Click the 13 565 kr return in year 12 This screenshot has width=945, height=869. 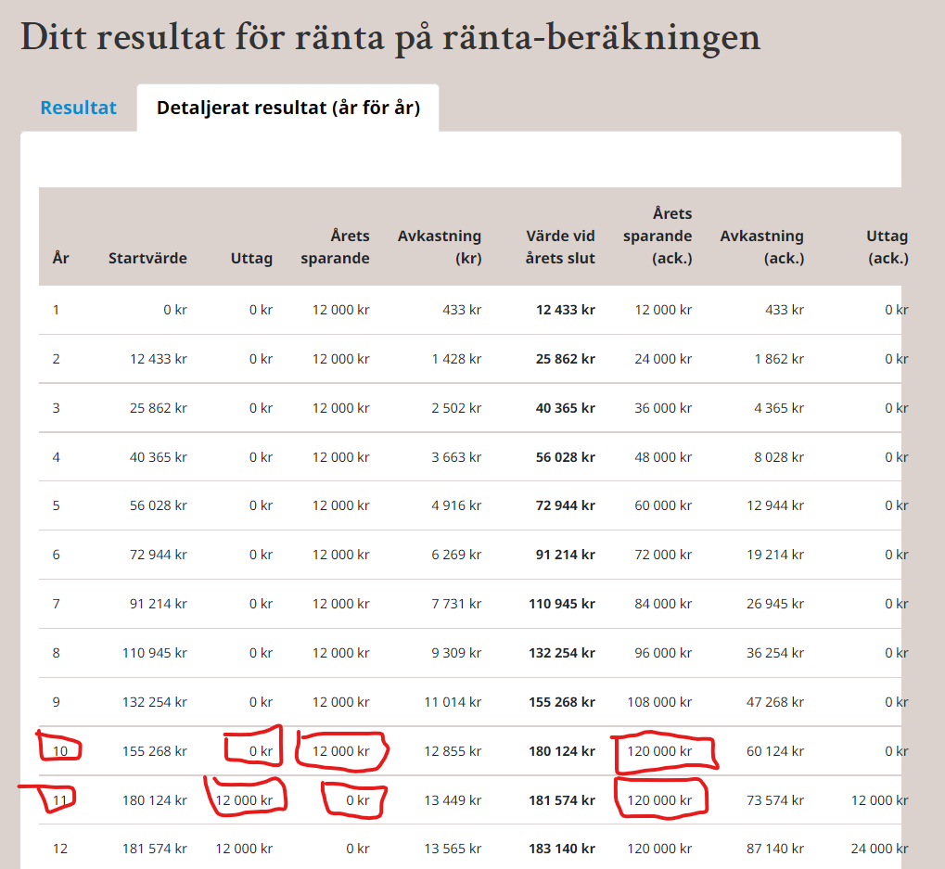pyautogui.click(x=453, y=849)
